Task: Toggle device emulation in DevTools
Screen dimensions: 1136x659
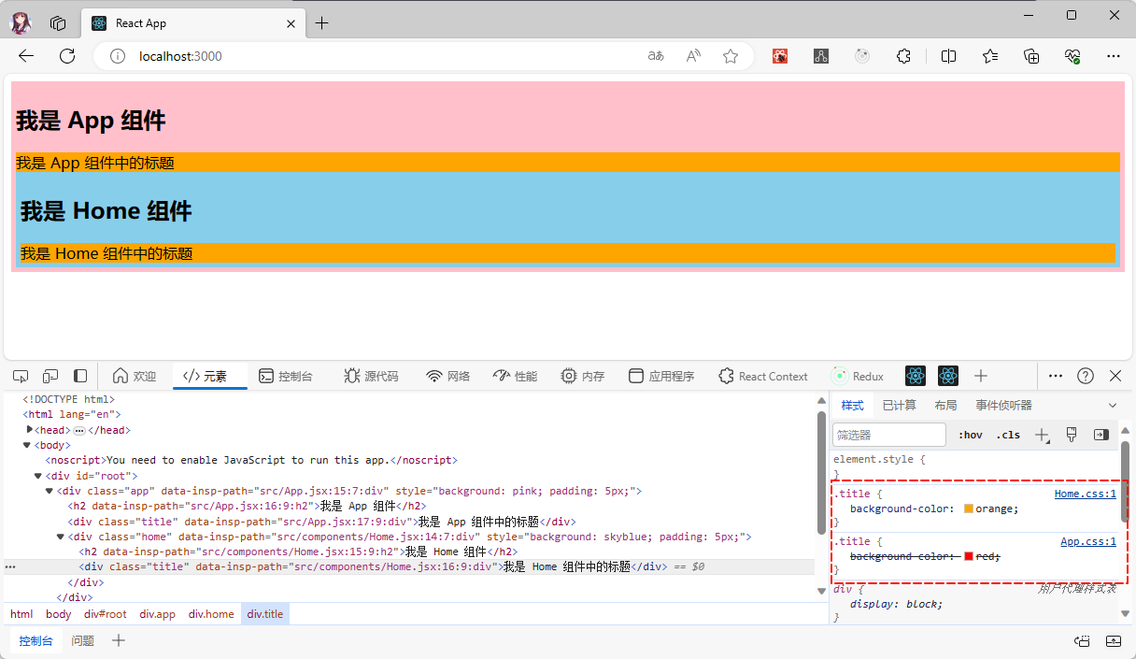Action: (x=50, y=376)
